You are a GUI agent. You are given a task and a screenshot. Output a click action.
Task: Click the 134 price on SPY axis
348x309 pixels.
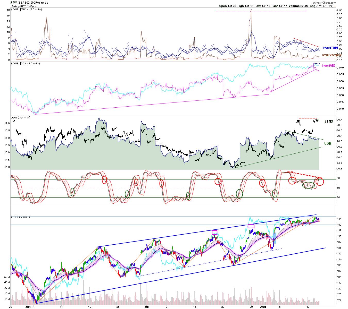click(339, 259)
